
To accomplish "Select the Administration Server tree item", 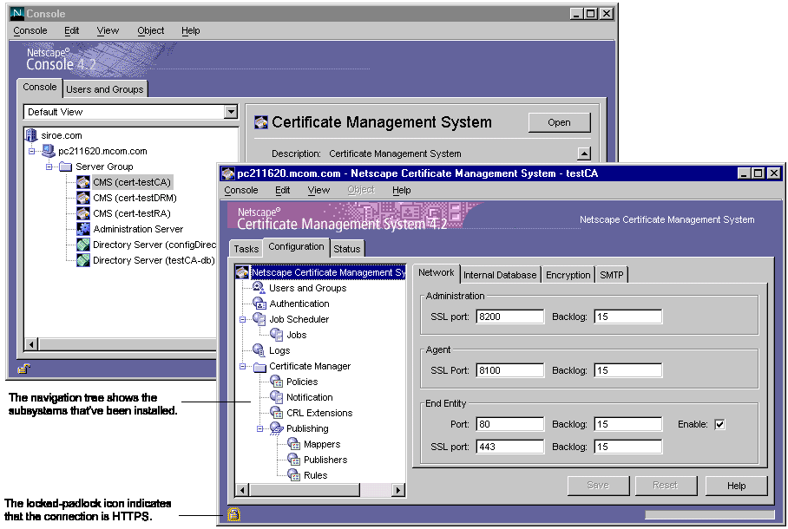I will [x=138, y=229].
